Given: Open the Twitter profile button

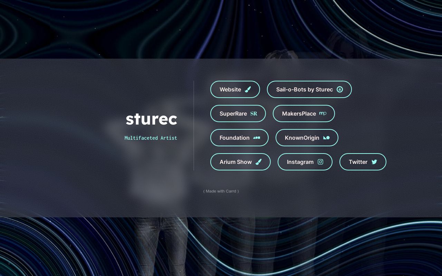Looking at the screenshot, I should click(363, 162).
